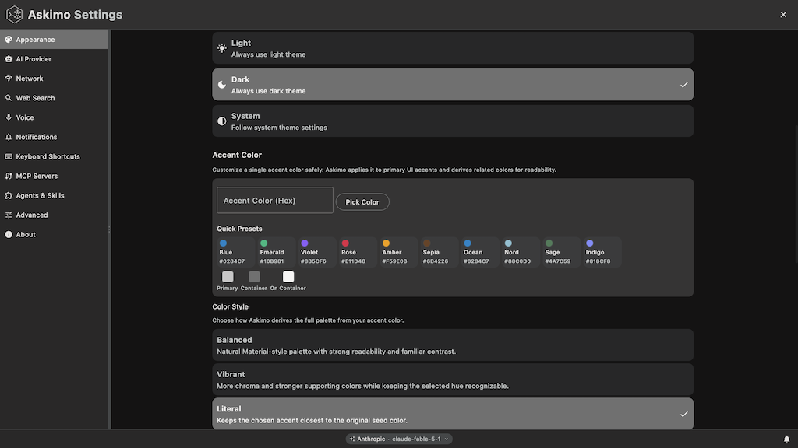Open Notifications settings
The width and height of the screenshot is (798, 448).
pos(54,137)
